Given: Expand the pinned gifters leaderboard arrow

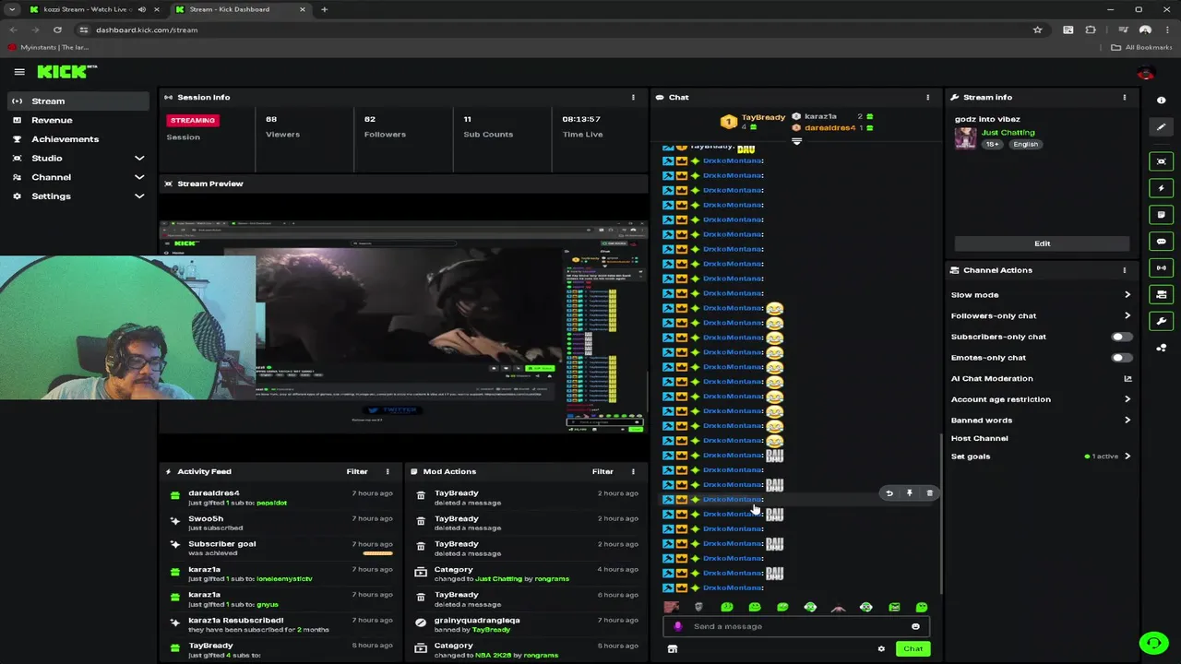Looking at the screenshot, I should (x=796, y=141).
